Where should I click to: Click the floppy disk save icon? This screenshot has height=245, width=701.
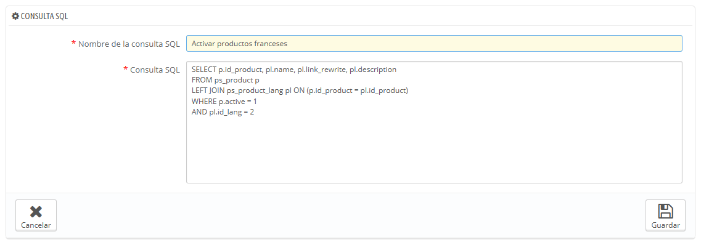(x=665, y=211)
